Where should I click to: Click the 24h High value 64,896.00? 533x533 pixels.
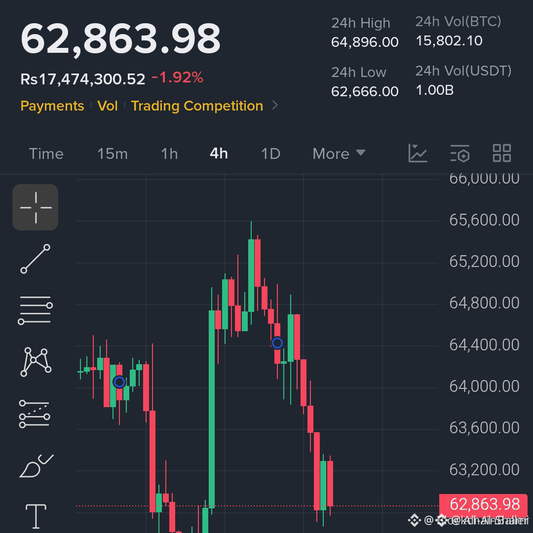365,42
